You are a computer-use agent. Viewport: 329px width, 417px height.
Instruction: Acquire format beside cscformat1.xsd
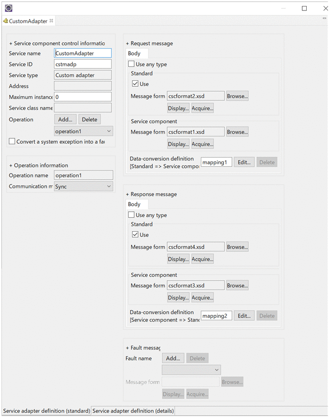[x=202, y=144]
